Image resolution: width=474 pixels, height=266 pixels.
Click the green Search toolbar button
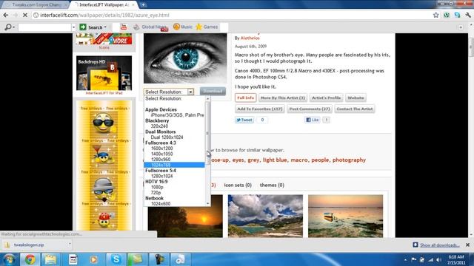coord(93,27)
